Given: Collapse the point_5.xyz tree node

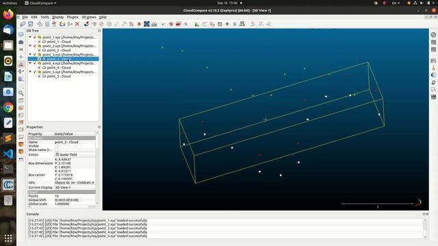Looking at the screenshot, I should (x=30, y=72).
